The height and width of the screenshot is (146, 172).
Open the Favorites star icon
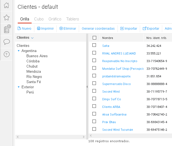coord(7,18)
